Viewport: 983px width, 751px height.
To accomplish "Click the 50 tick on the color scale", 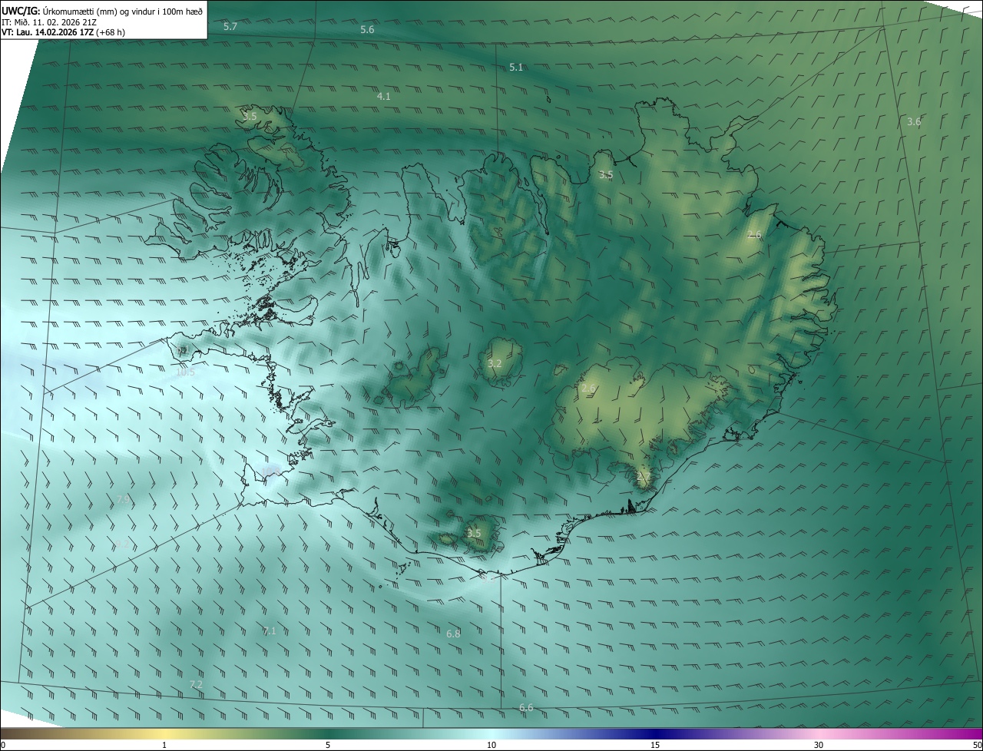I will [976, 746].
